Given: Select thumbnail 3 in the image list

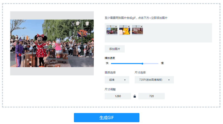Looking at the screenshot, I should coord(137,31).
